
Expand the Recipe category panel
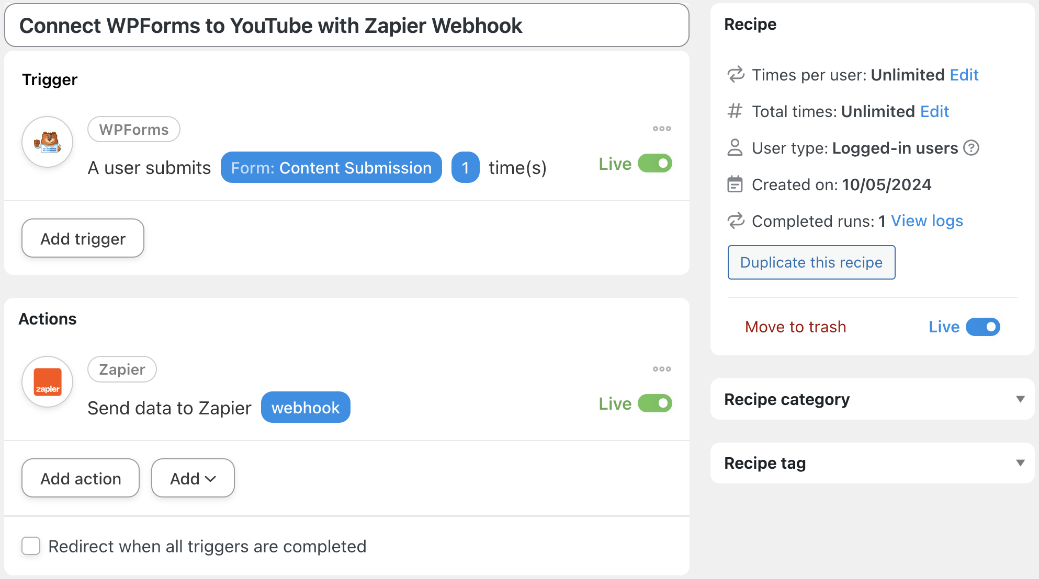click(1020, 399)
